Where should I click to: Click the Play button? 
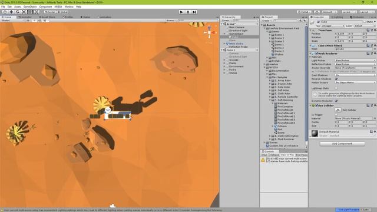coord(181,12)
